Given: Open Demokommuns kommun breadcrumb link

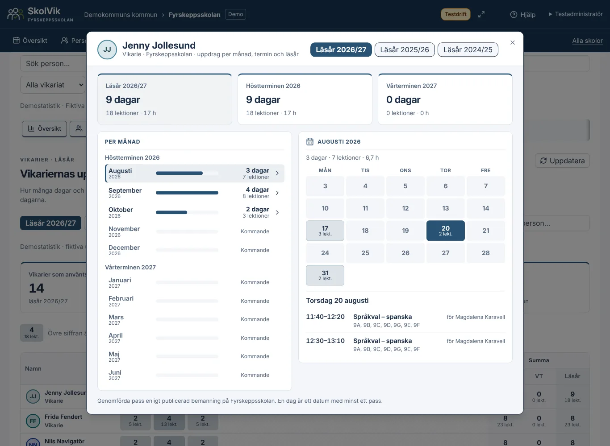Looking at the screenshot, I should pos(121,15).
